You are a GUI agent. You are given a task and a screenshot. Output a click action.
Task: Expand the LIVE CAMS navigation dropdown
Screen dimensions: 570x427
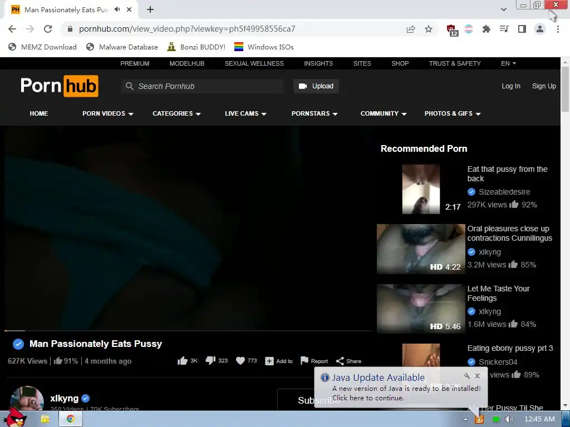coord(245,113)
